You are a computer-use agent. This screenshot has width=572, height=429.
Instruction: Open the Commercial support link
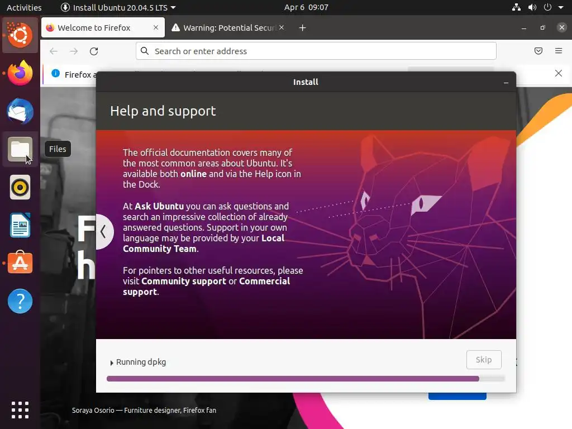(207, 287)
